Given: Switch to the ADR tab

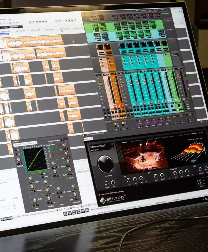Looking at the screenshot, I should coord(59,210).
